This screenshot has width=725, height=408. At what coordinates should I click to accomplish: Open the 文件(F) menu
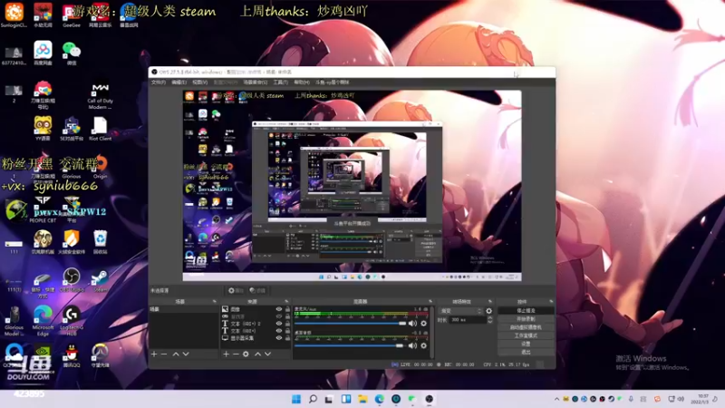[x=158, y=83]
